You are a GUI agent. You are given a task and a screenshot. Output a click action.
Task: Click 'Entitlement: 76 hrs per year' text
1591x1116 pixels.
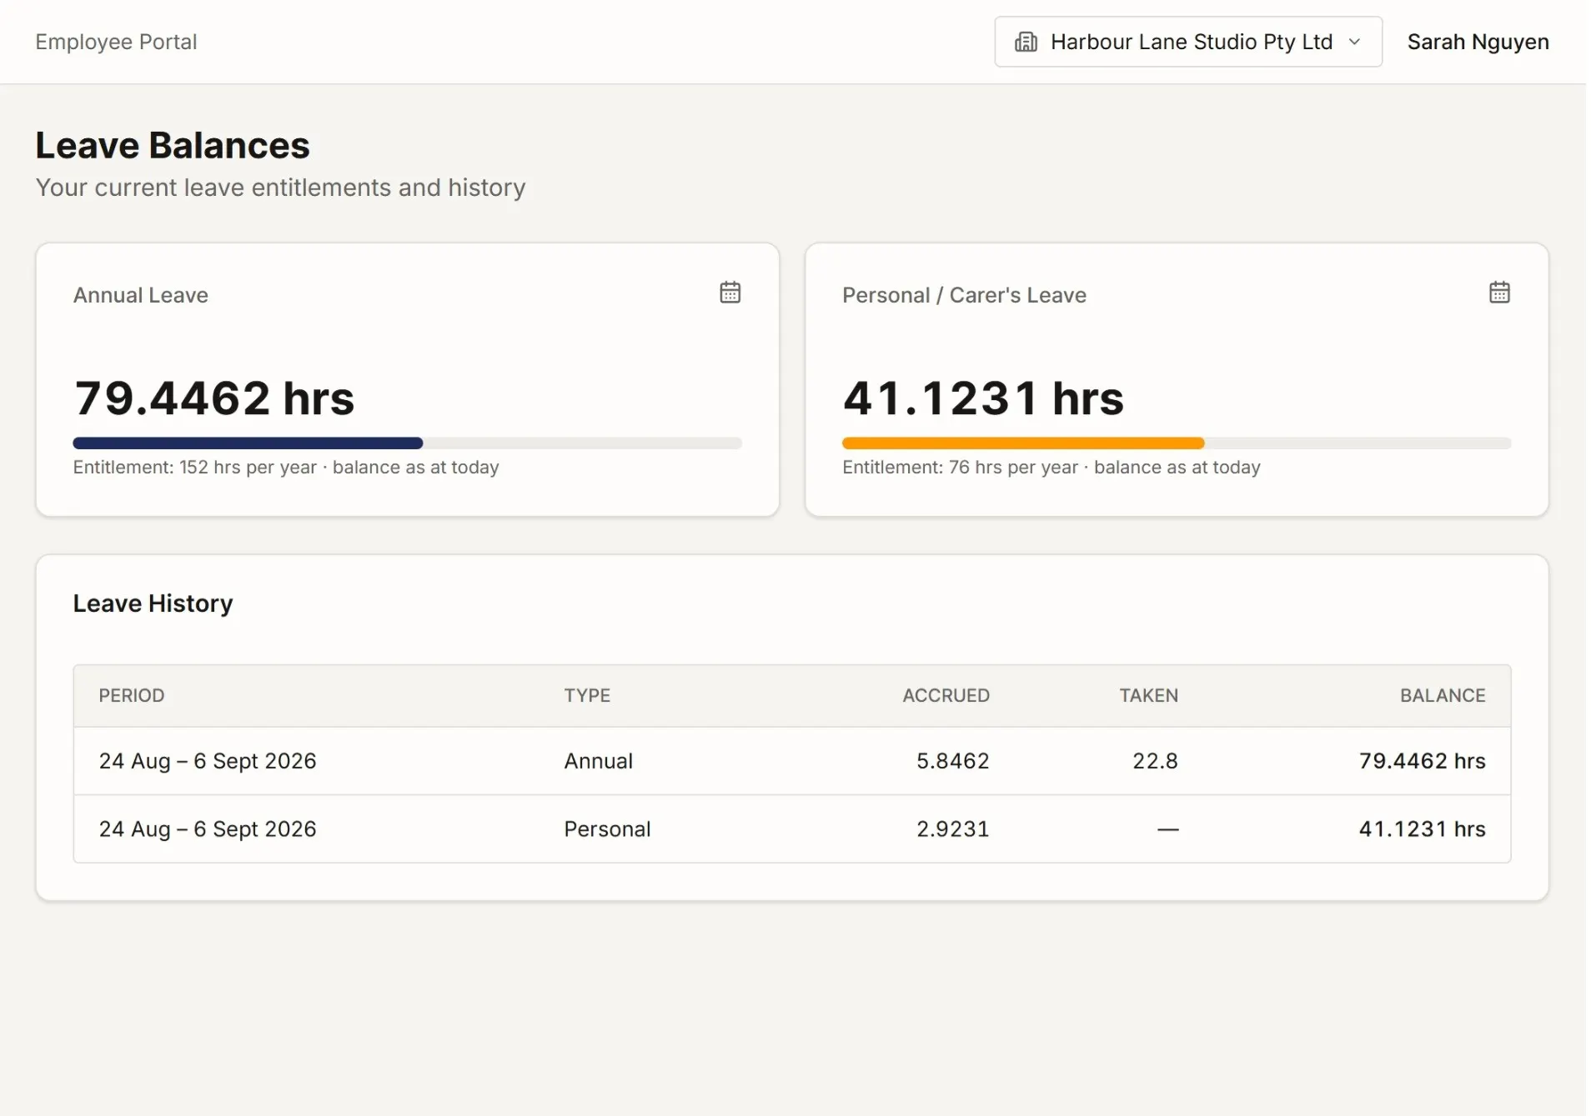[x=960, y=468]
